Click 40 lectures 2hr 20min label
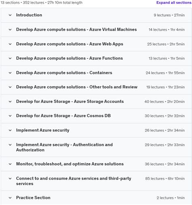This screenshot has width=192, height=205. tap(164, 102)
